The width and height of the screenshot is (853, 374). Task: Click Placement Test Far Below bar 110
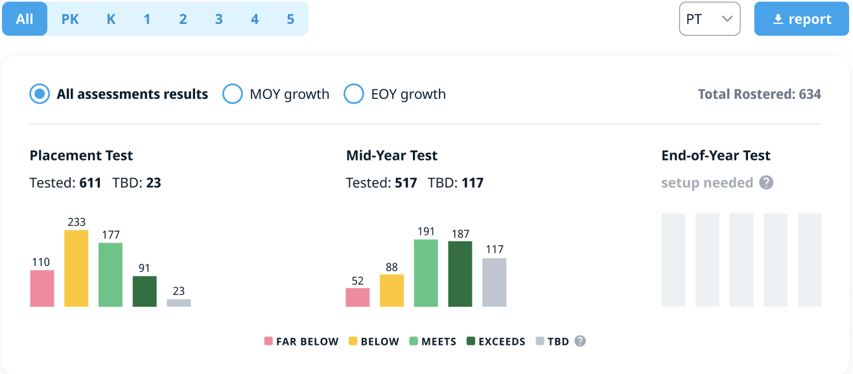(x=42, y=288)
